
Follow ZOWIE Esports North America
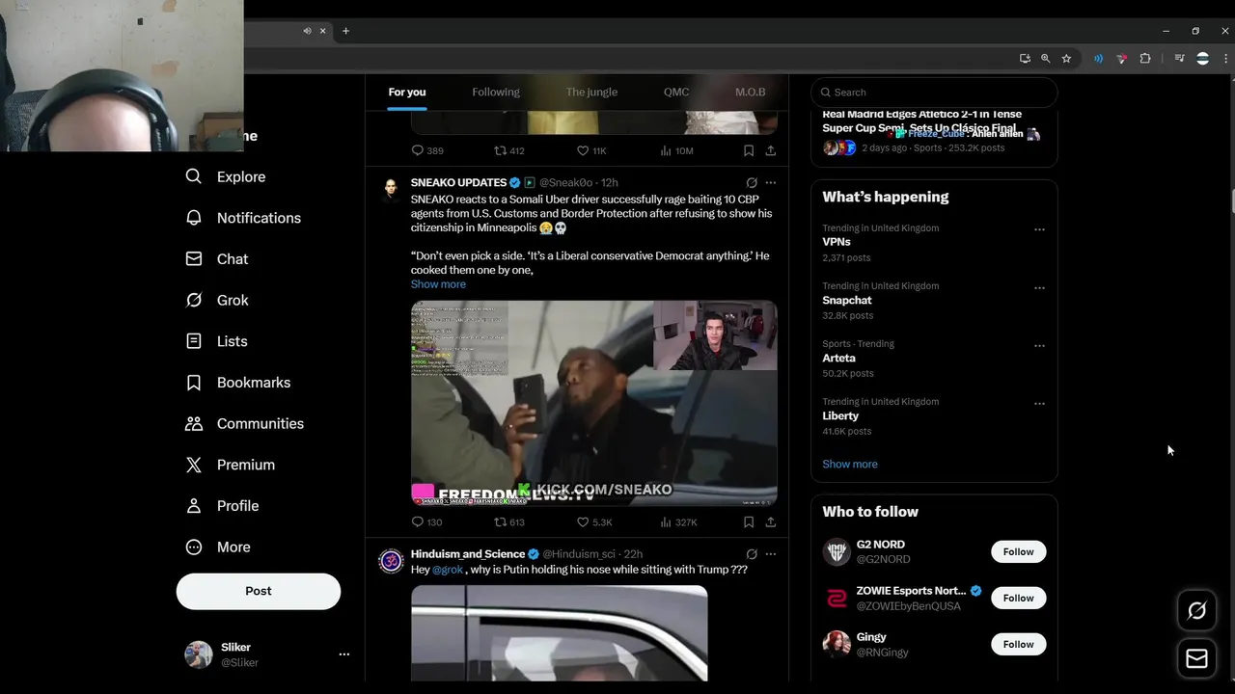coord(1018,599)
